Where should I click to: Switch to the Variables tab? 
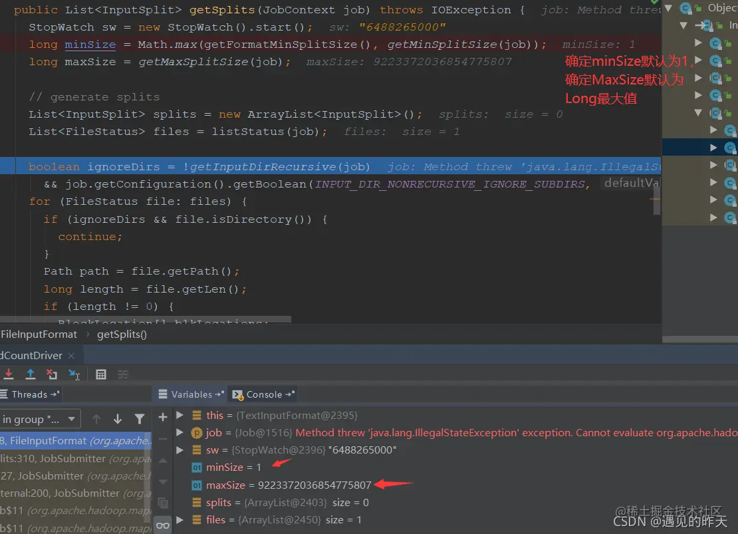click(x=191, y=394)
